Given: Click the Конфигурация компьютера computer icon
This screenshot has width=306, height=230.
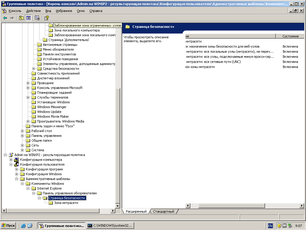Looking at the screenshot, I should pos(17,160).
